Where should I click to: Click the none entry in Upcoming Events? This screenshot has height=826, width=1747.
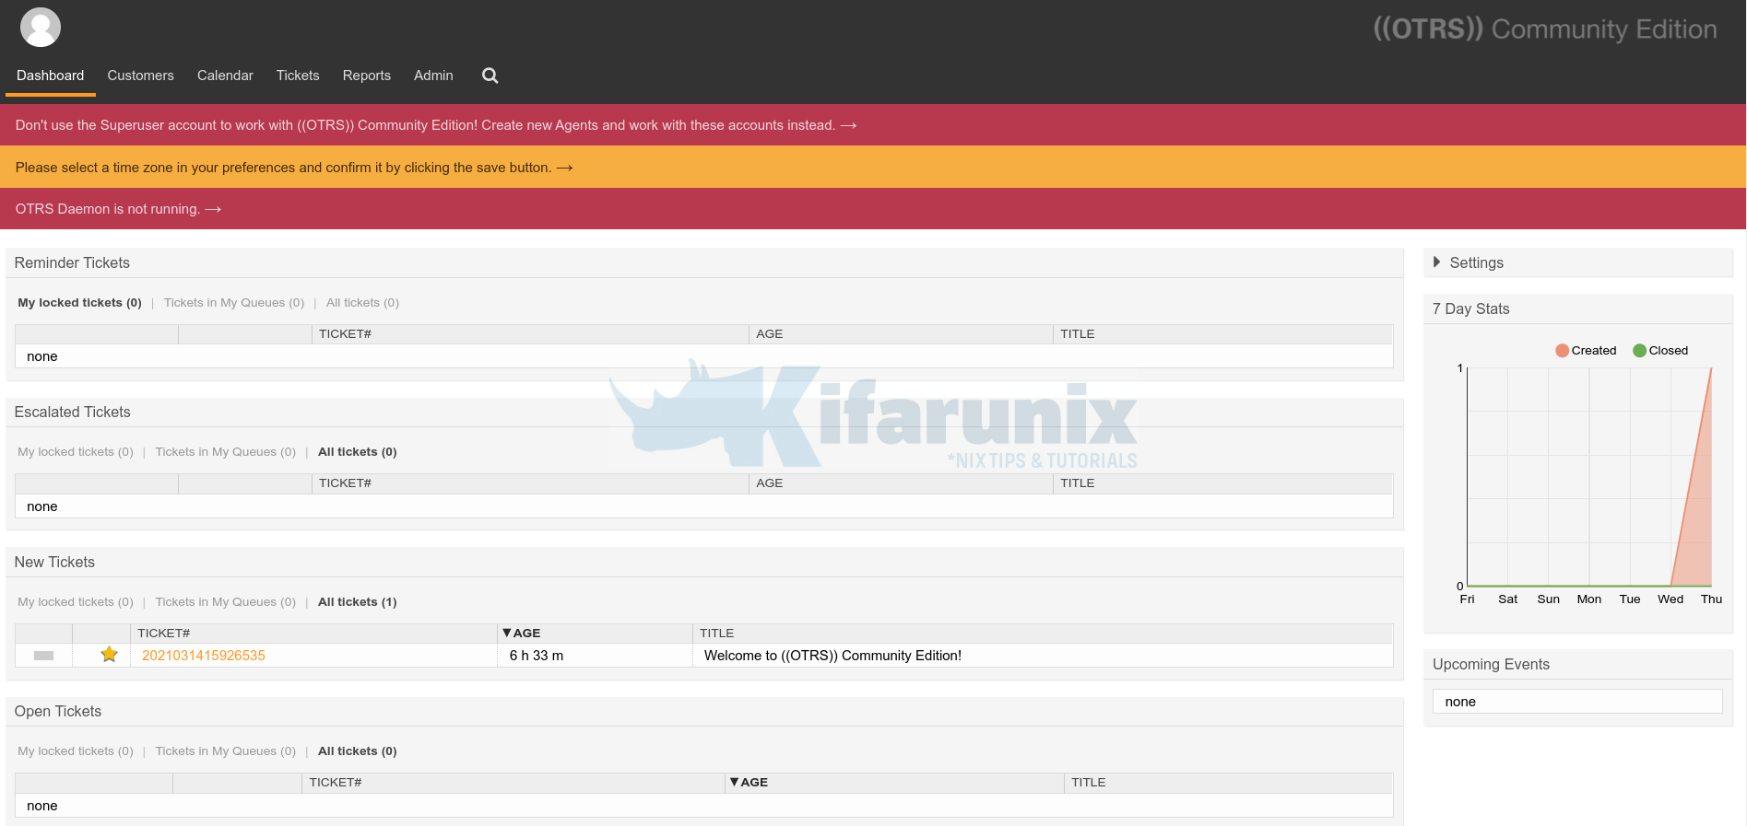[x=1577, y=702]
